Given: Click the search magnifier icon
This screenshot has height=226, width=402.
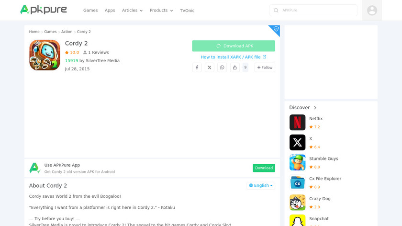Looking at the screenshot, I should (x=276, y=10).
